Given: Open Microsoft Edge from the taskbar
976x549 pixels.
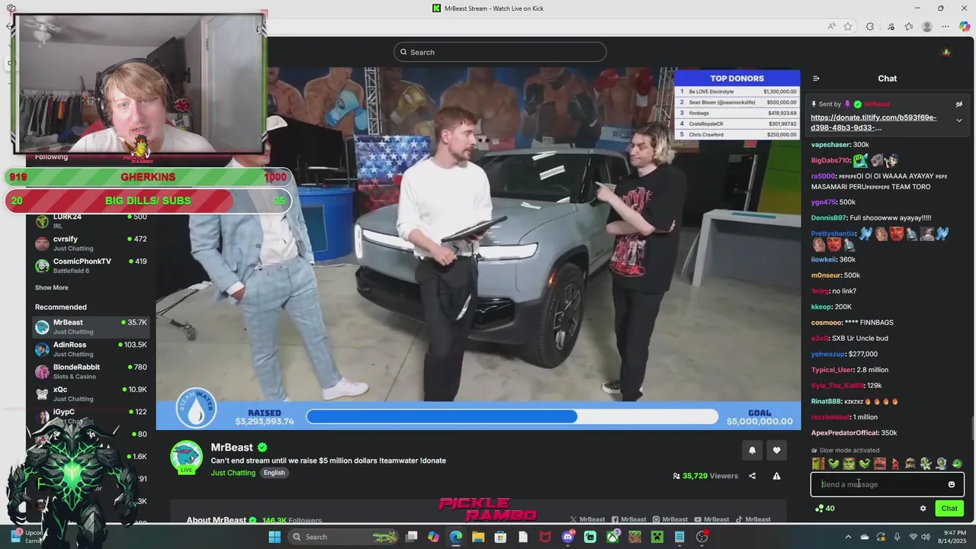Looking at the screenshot, I should tap(456, 537).
